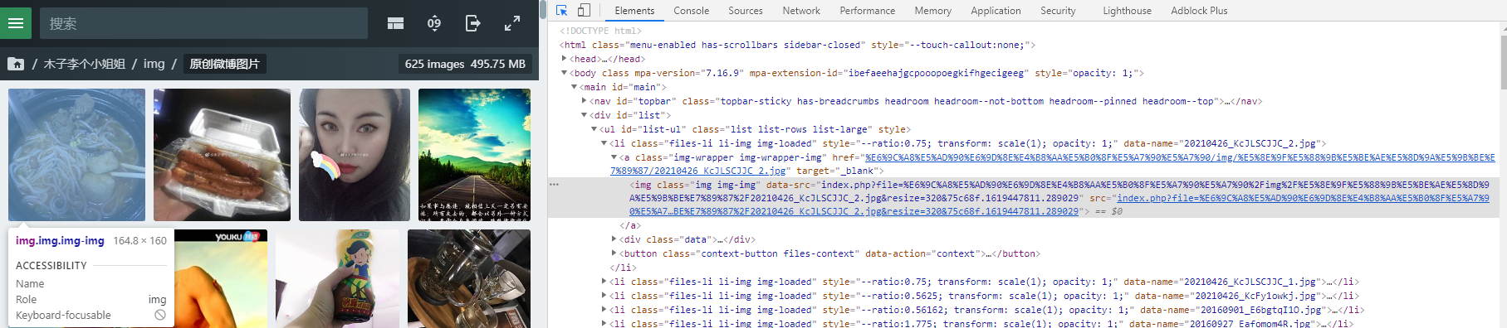Change the gallery layout view icon
The height and width of the screenshot is (328, 1507).
pyautogui.click(x=395, y=23)
